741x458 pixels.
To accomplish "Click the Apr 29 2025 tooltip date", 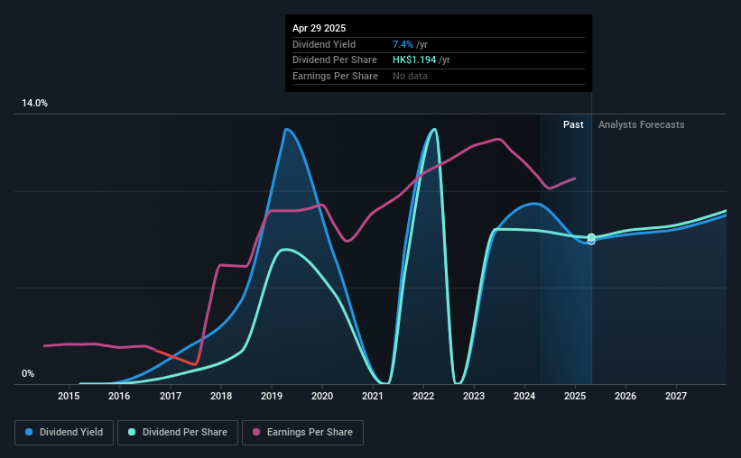I will [x=319, y=28].
